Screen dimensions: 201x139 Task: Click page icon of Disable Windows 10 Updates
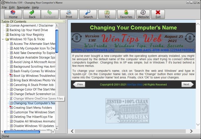(11, 126)
